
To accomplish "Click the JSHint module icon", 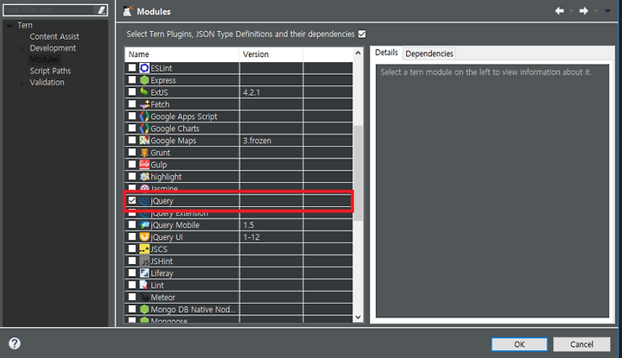I will (x=144, y=261).
